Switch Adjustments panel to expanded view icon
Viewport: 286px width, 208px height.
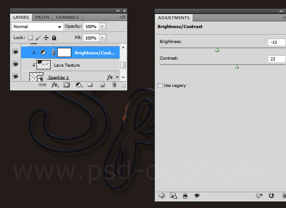[173, 196]
